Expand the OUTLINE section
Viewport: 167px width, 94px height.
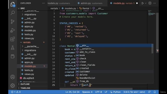[x=32, y=84]
